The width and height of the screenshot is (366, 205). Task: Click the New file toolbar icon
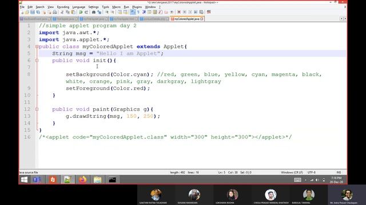pyautogui.click(x=22, y=12)
